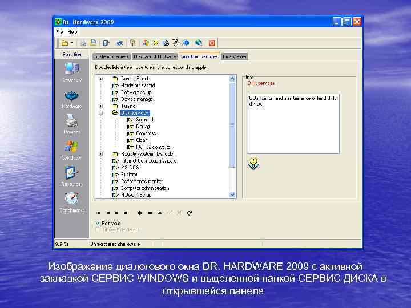
Task: Click the printer toolbar icon
Action: pyautogui.click(x=83, y=43)
